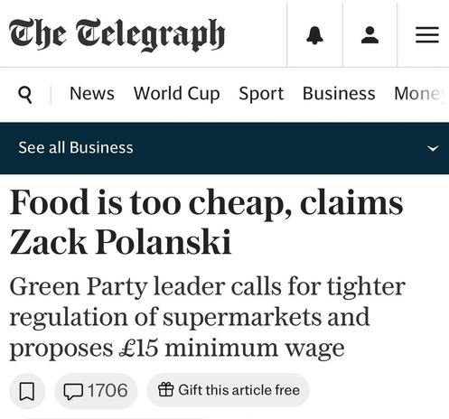Open the hamburger menu
Image resolution: width=449 pixels, height=419 pixels.
click(x=427, y=35)
